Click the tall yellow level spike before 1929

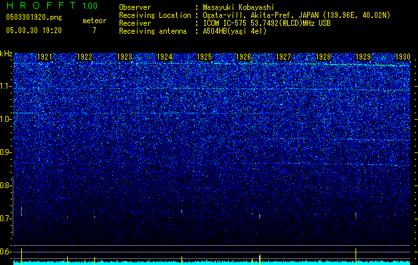356,256
